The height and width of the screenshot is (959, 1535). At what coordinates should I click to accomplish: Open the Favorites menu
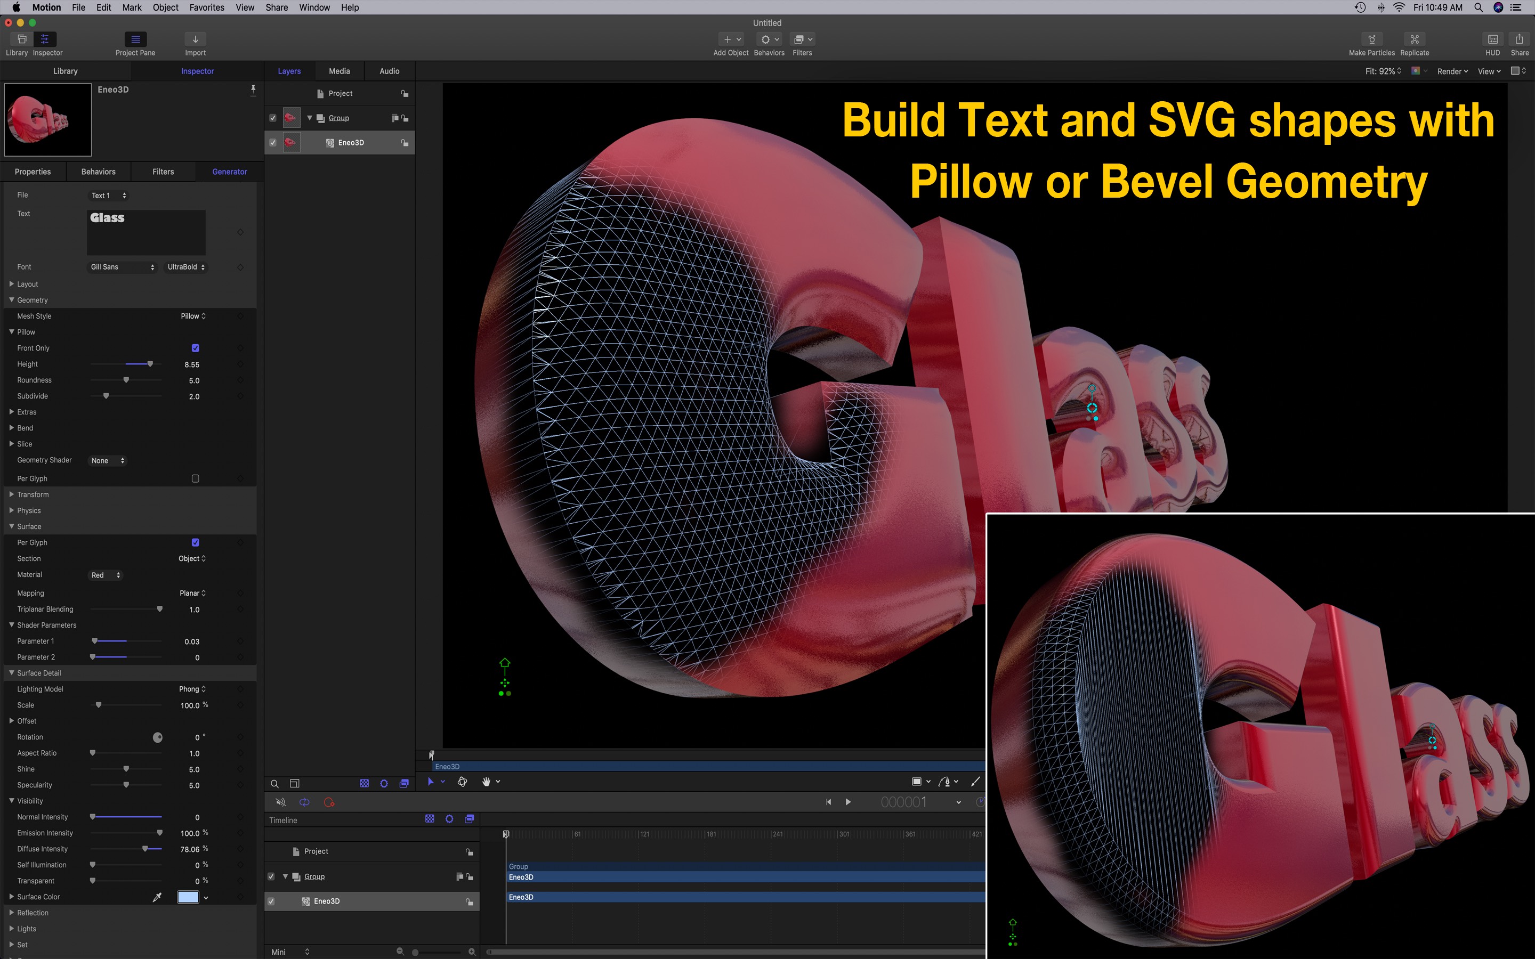(x=207, y=7)
